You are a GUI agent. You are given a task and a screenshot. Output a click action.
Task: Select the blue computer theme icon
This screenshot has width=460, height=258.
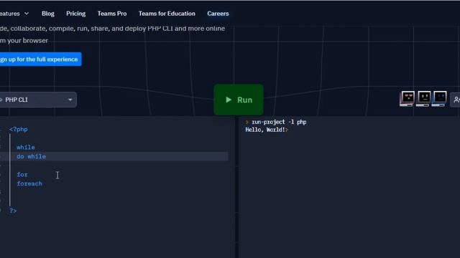439,98
